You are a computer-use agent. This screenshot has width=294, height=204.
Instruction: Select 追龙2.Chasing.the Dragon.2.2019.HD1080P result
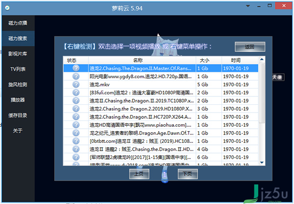(161, 109)
